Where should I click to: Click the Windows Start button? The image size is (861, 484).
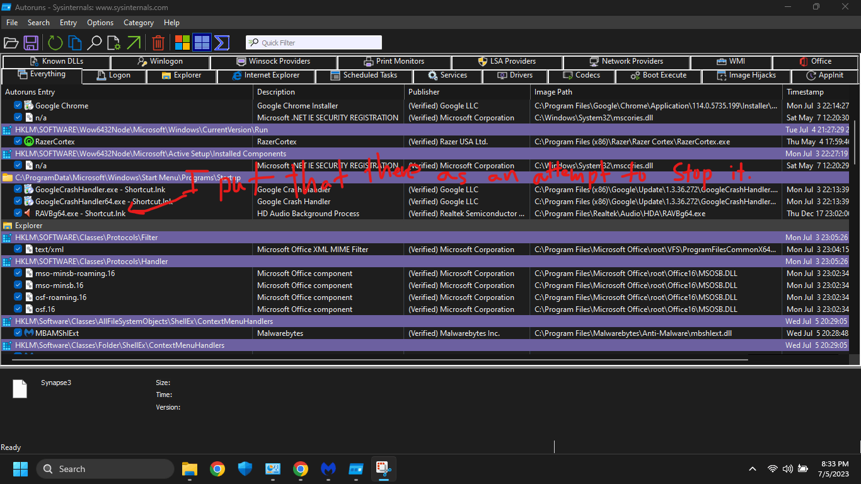(x=20, y=469)
